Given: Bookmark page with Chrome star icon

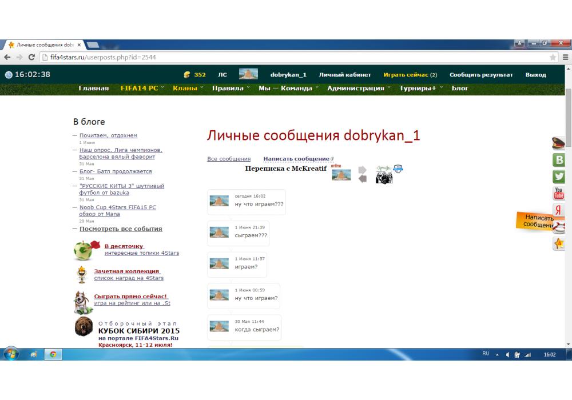Looking at the screenshot, I should tap(553, 57).
